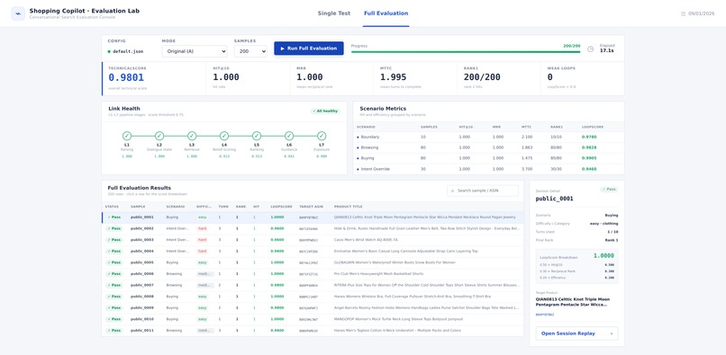Click the hard difficulty tag for public_0003
726x355 pixels.
tap(203, 240)
